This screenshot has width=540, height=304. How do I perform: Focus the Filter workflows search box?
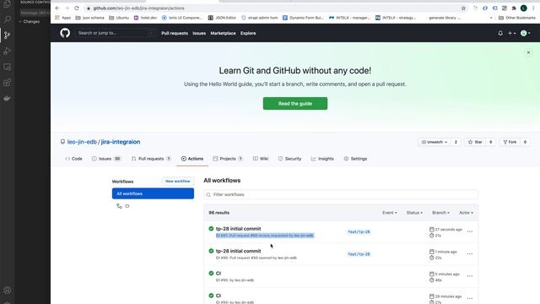(341, 195)
